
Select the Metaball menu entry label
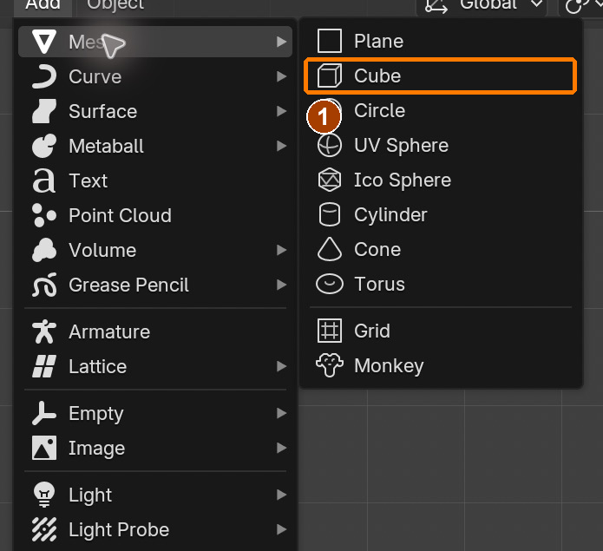coord(106,146)
